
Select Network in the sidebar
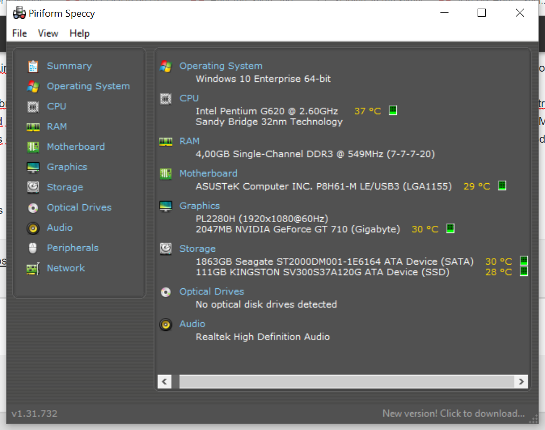[66, 268]
